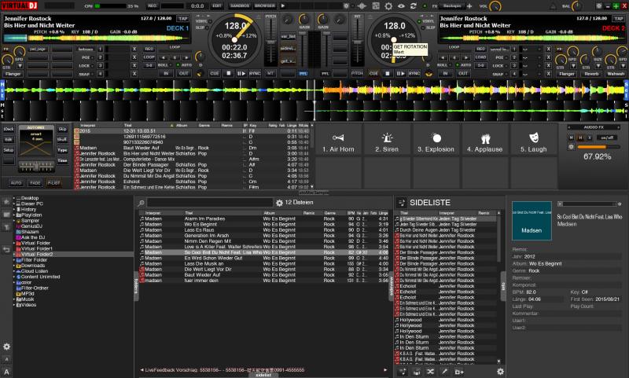Stop Deck 2 playback
The height and width of the screenshot is (378, 629).
point(388,73)
